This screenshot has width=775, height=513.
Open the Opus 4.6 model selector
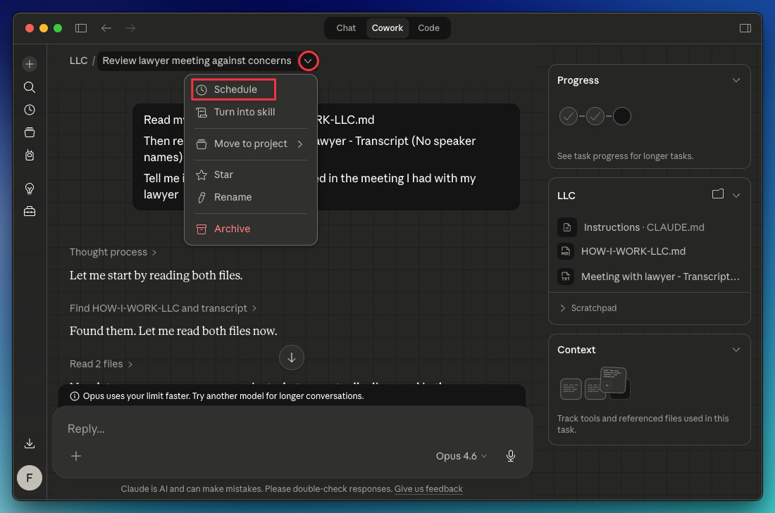(461, 456)
